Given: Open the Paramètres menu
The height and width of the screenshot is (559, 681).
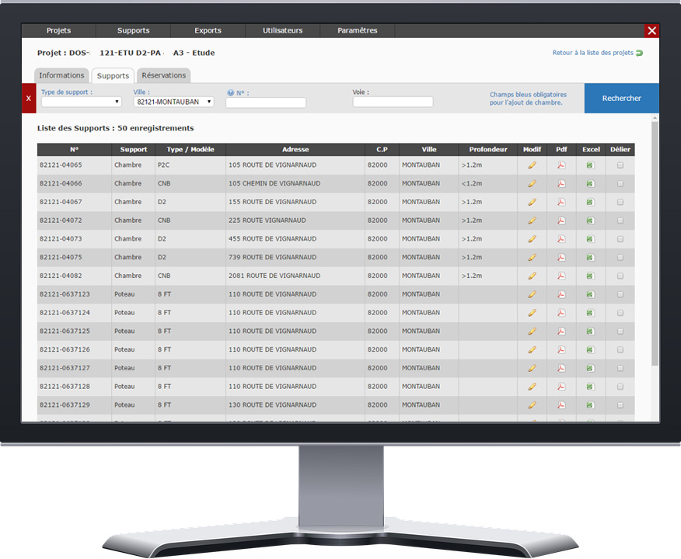Looking at the screenshot, I should (x=358, y=30).
